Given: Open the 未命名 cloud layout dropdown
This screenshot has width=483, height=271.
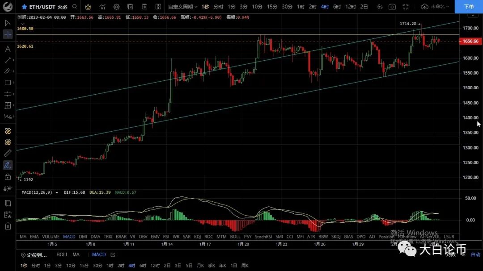Looking at the screenshot, I should (435, 6).
